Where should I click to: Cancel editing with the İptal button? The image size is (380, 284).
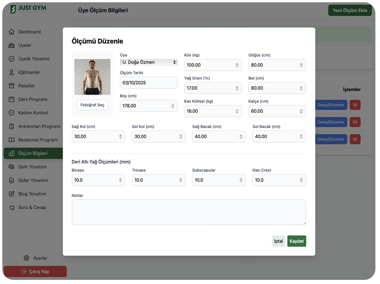(278, 241)
